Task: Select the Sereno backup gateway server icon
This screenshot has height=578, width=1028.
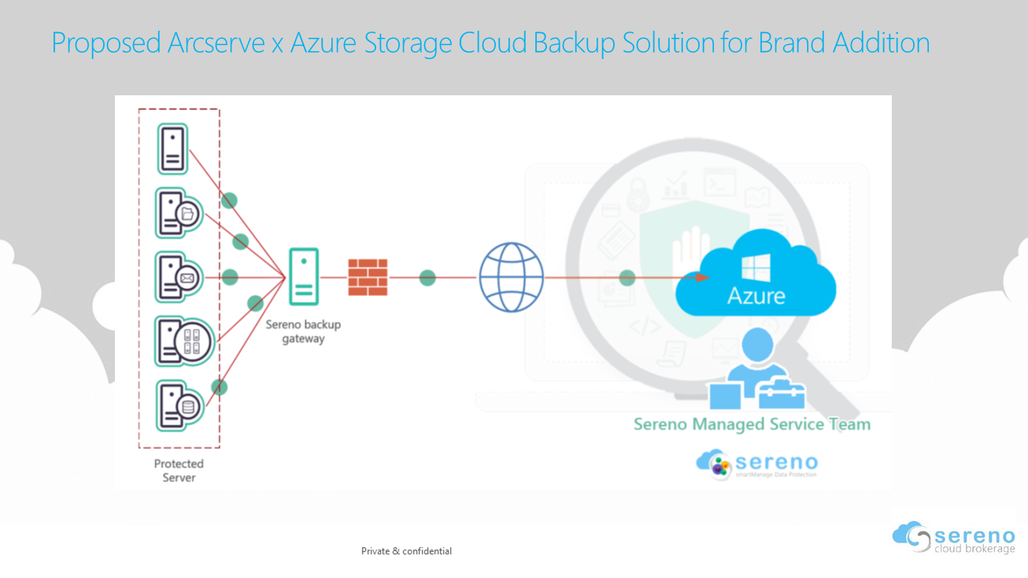Action: pos(304,276)
